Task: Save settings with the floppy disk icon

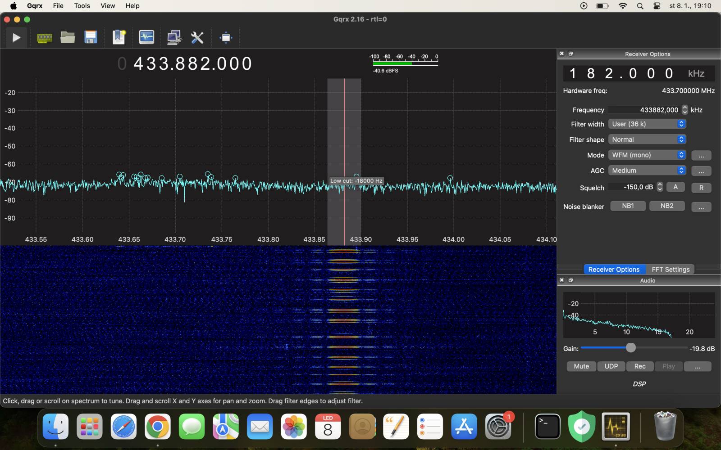Action: [x=91, y=37]
